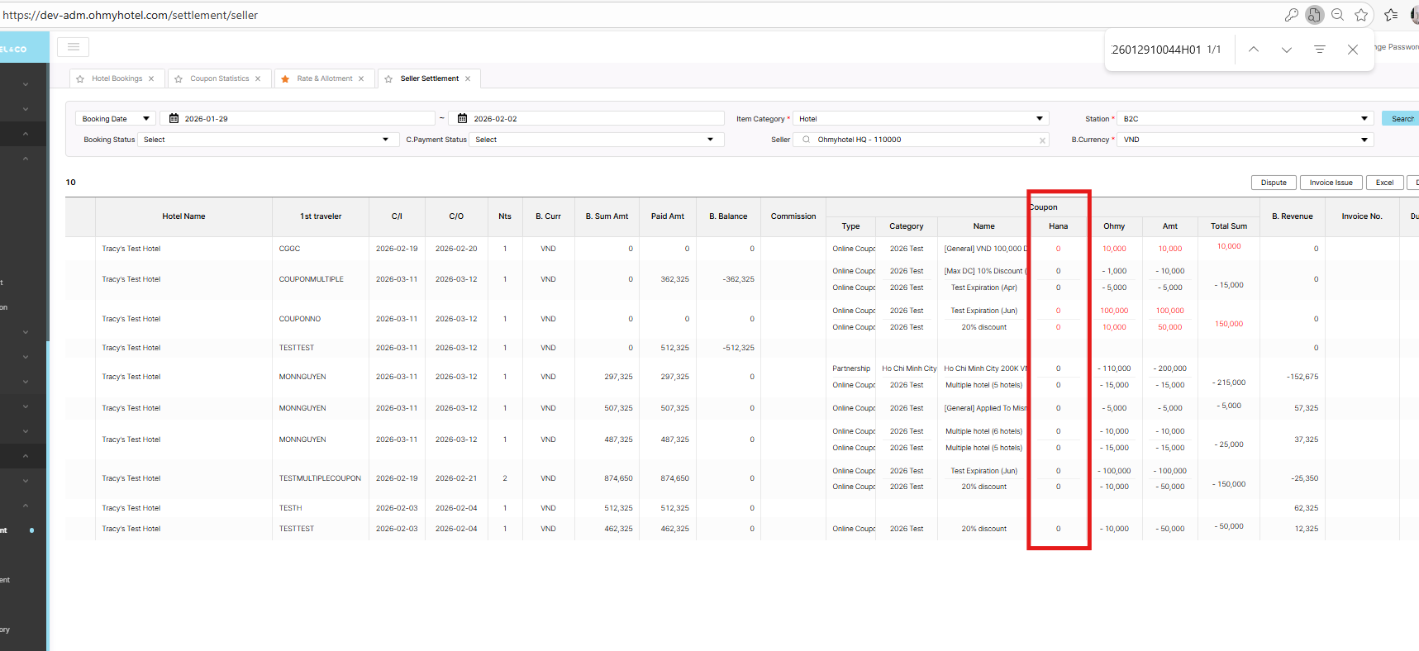Expand the Booking Status dropdown

pyautogui.click(x=264, y=140)
